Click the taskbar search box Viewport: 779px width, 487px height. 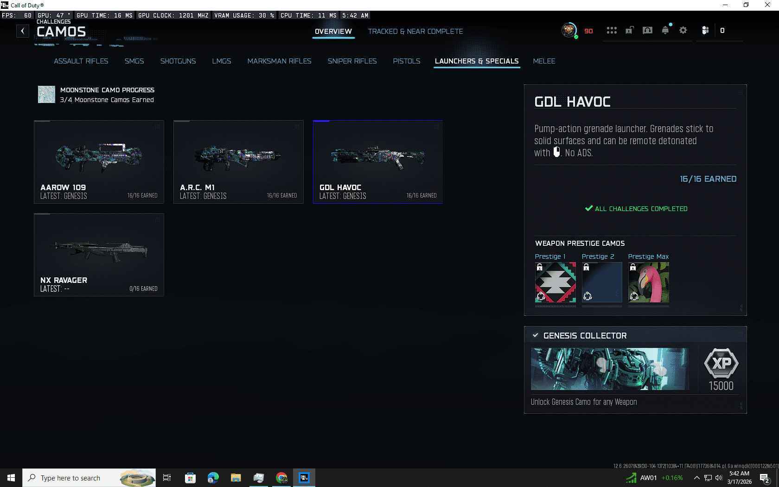tap(89, 478)
